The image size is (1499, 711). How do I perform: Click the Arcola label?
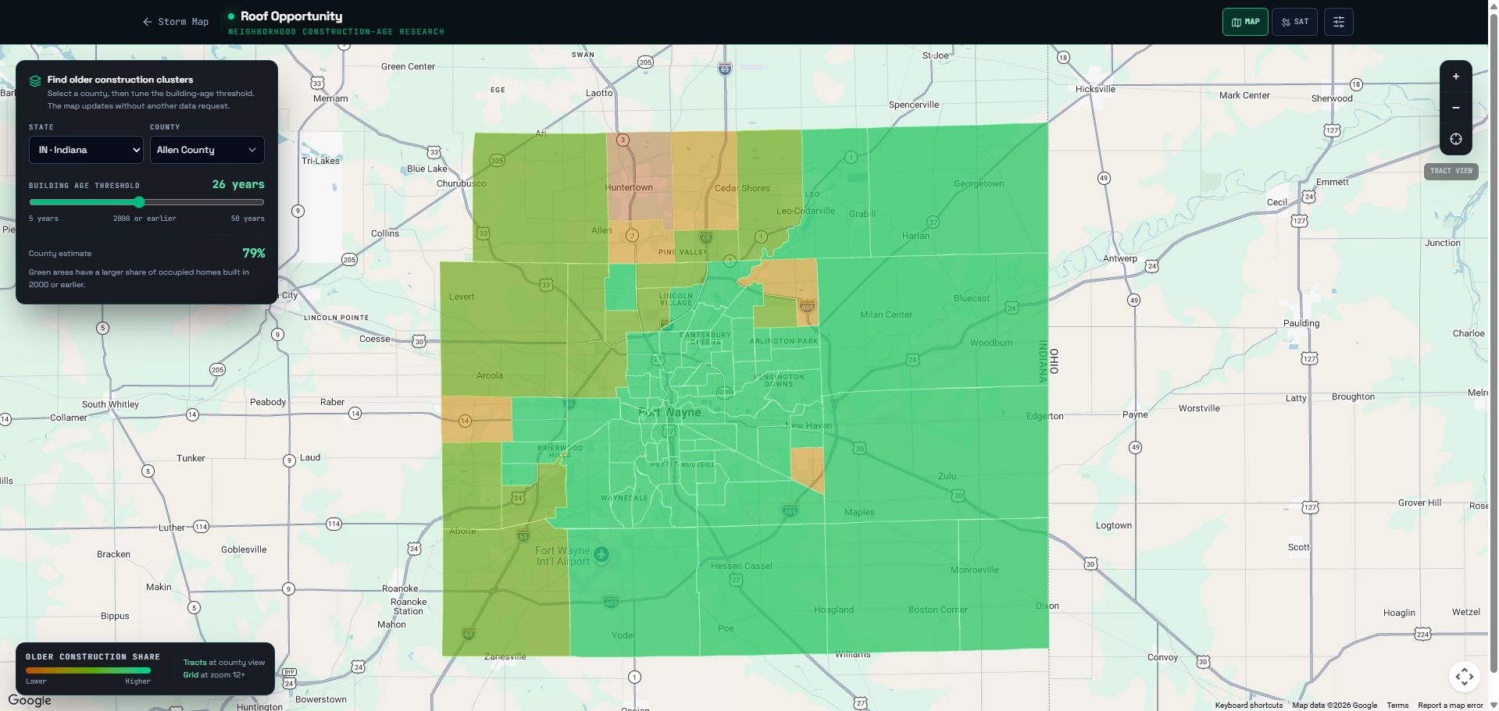[490, 375]
